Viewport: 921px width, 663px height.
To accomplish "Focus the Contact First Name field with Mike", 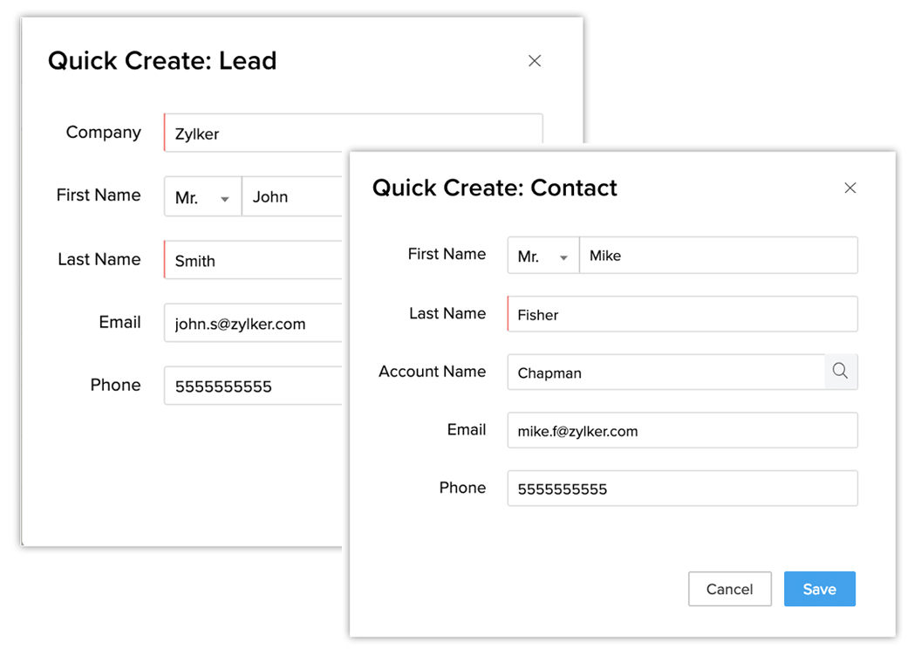I will tap(717, 256).
